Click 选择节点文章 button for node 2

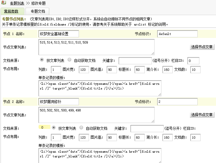(x=202, y=115)
